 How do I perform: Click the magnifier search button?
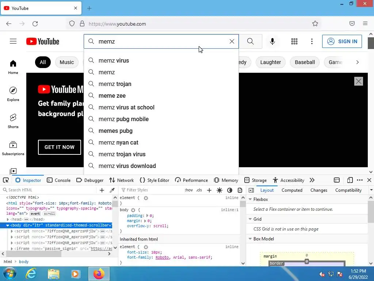tap(251, 41)
